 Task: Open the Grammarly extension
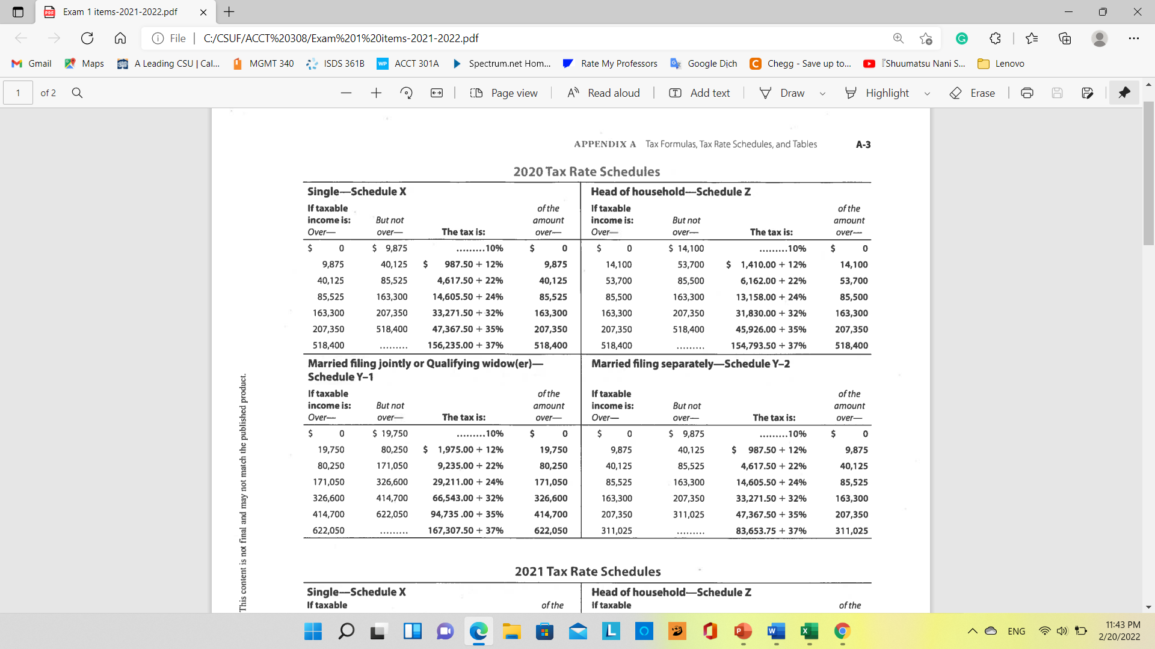click(x=962, y=38)
